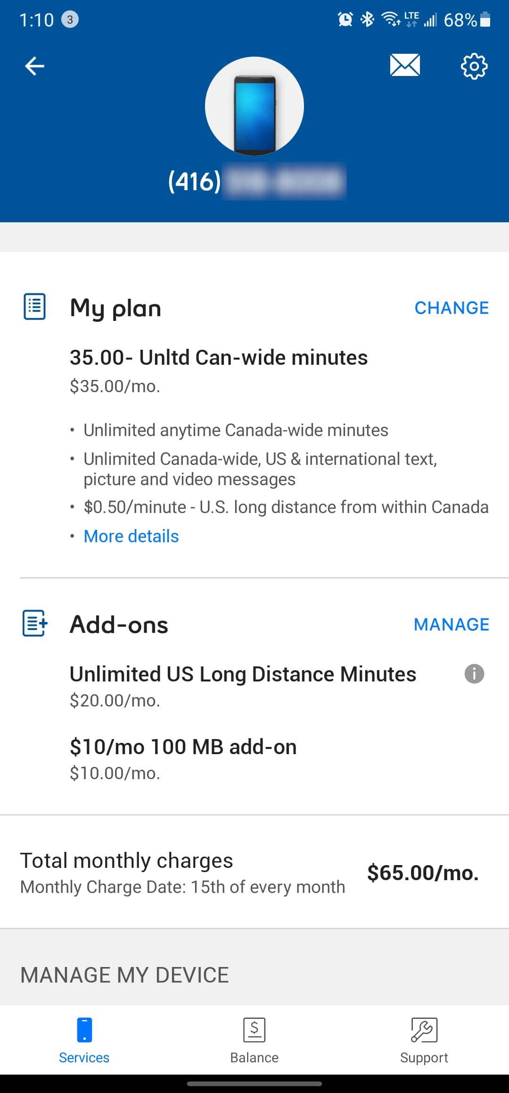Click the Add-ons document plus icon
This screenshot has width=509, height=1093.
click(x=35, y=623)
